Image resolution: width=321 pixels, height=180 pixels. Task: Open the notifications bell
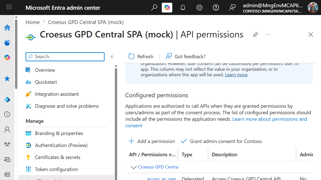click(183, 7)
